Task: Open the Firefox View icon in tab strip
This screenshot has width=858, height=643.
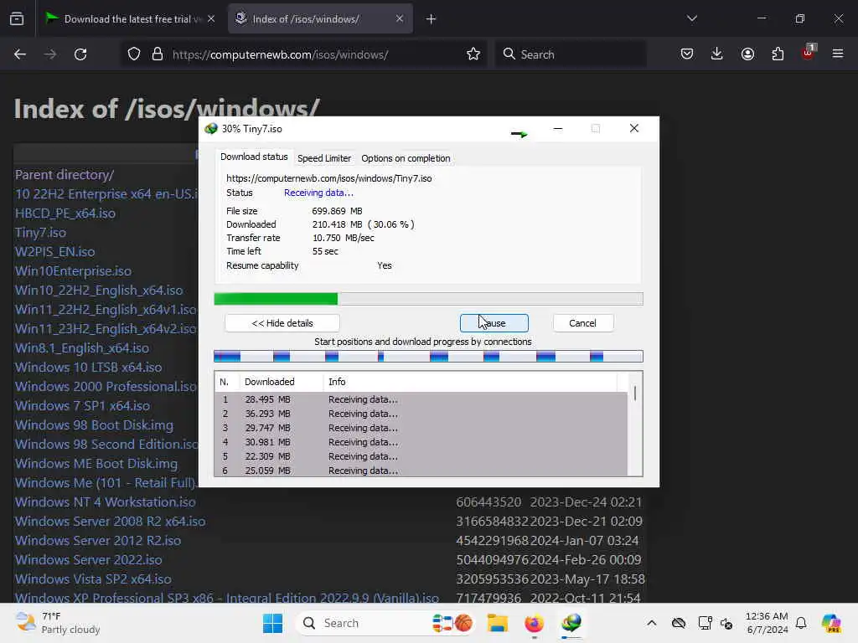Action: click(17, 19)
